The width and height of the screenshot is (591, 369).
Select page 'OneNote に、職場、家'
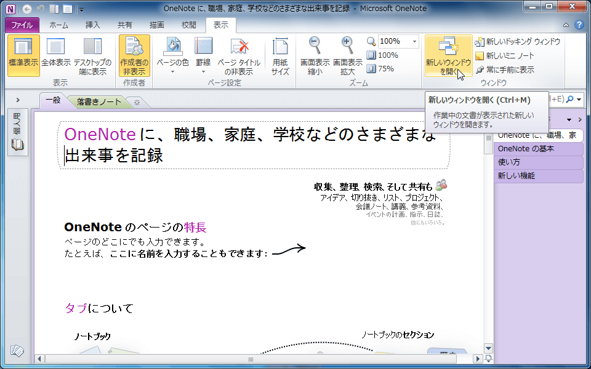539,135
